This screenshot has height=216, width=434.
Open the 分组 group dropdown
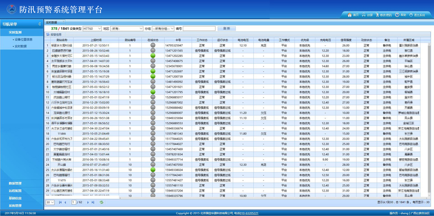pyautogui.click(x=163, y=28)
